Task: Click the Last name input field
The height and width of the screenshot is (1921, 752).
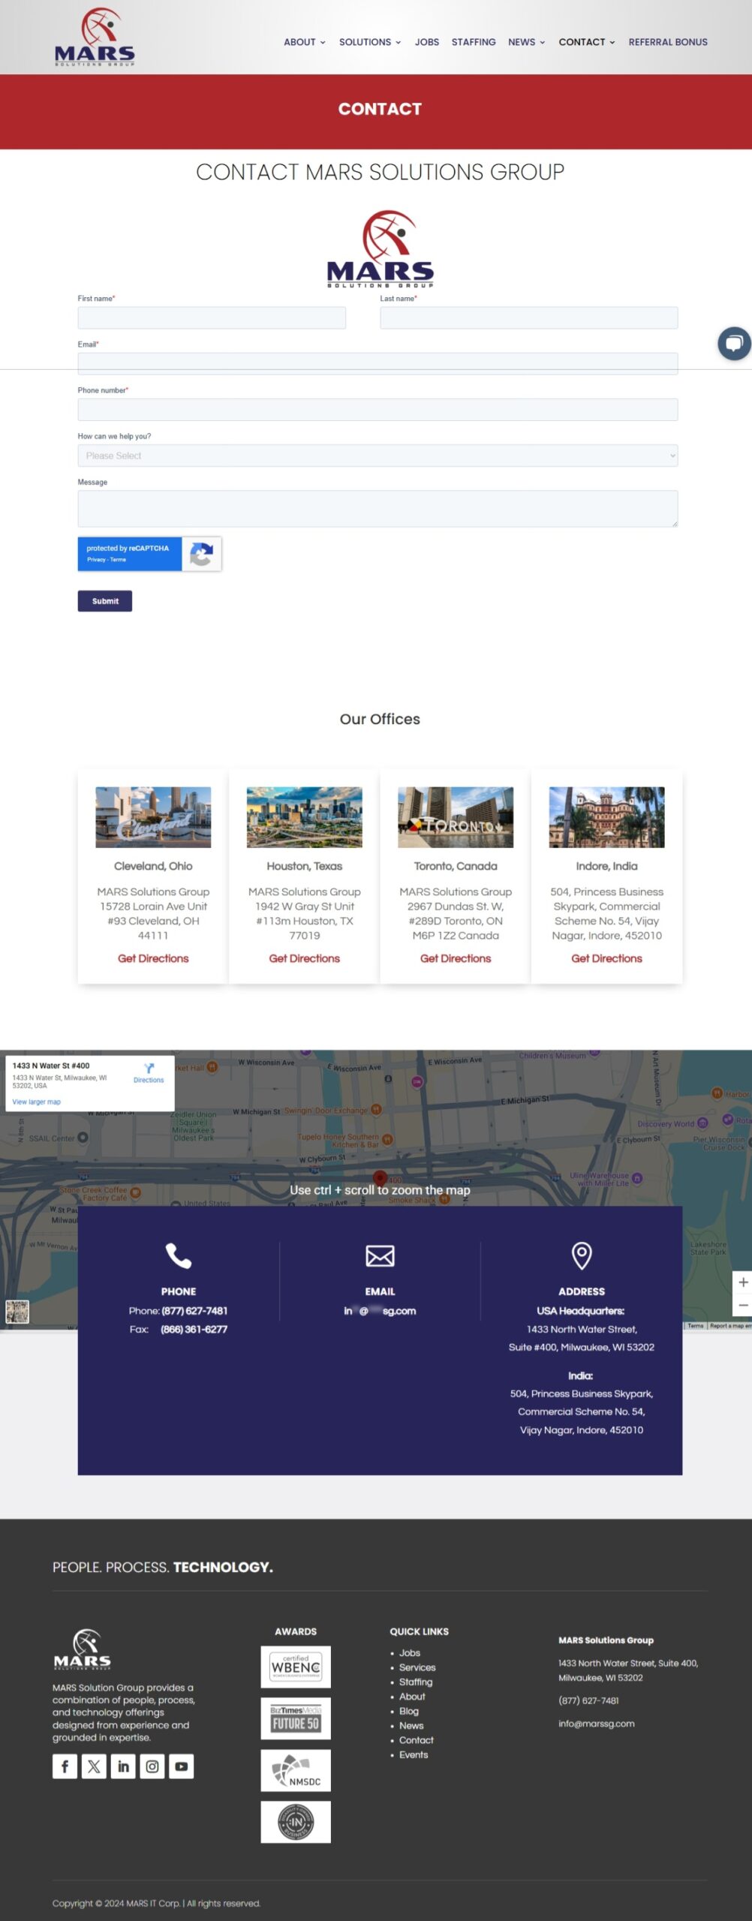Action: coord(529,317)
